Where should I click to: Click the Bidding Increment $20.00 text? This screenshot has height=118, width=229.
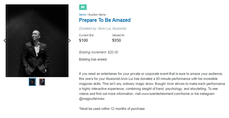(99, 52)
